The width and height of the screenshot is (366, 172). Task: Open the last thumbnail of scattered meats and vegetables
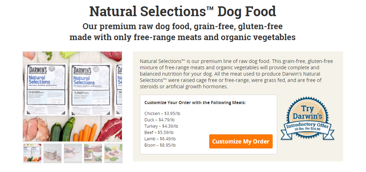113,153
